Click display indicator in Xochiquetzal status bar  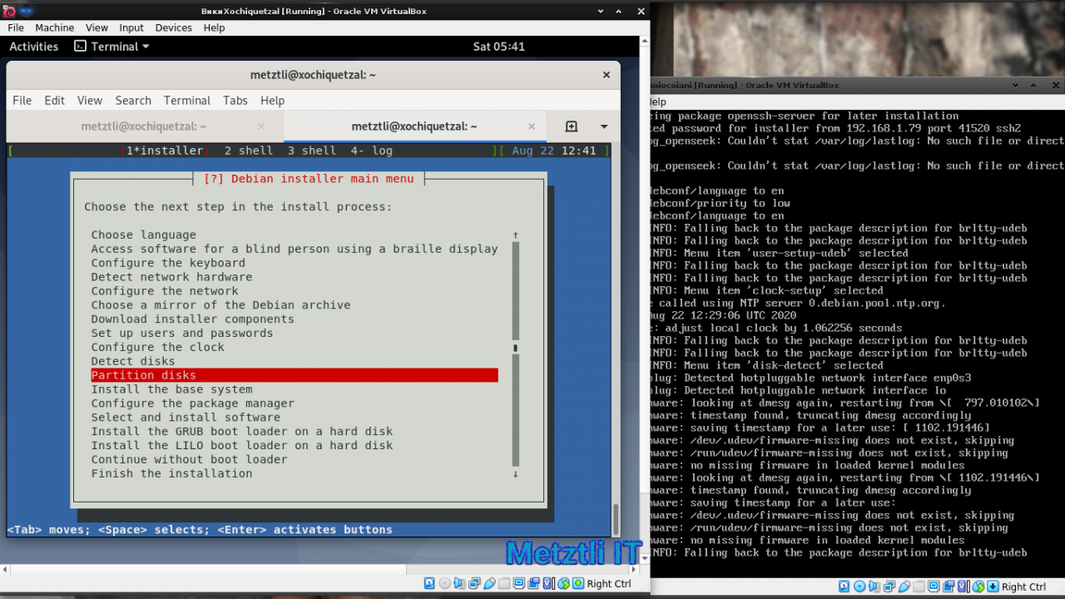(518, 583)
